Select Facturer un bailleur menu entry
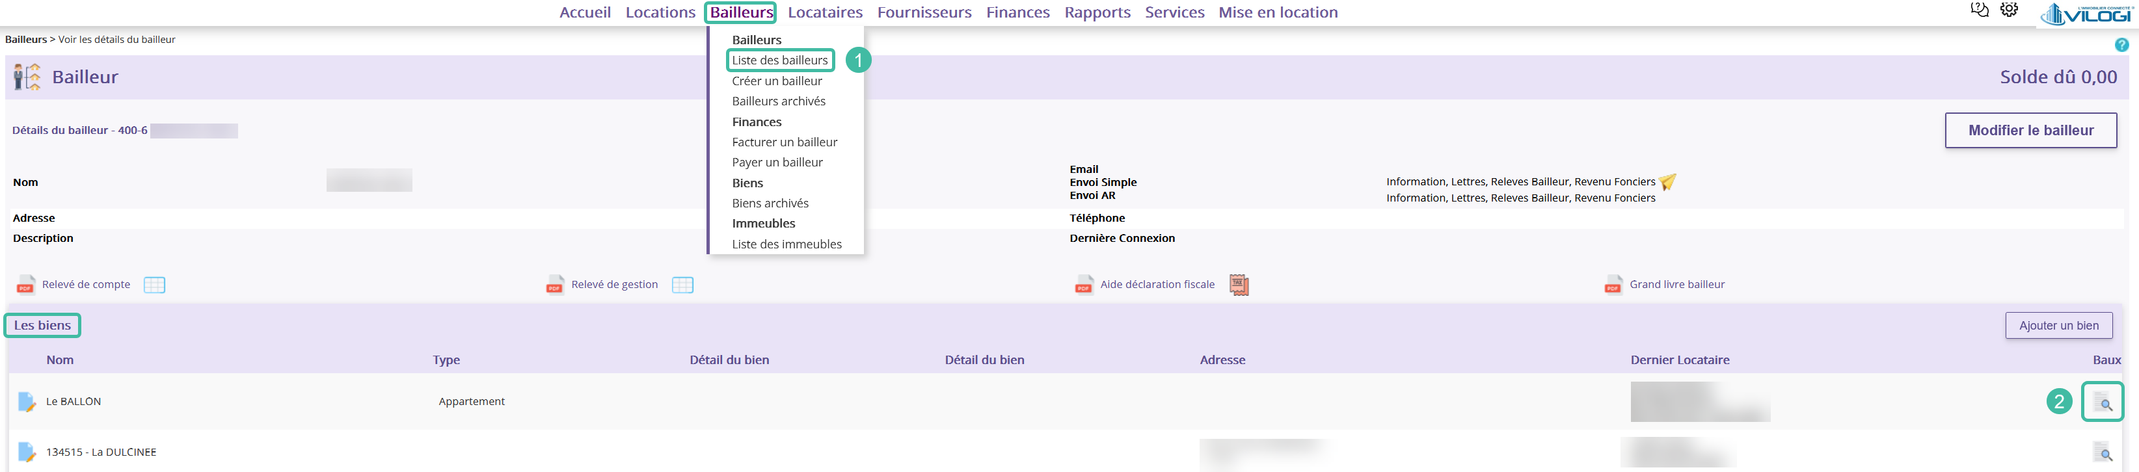Image resolution: width=2139 pixels, height=472 pixels. [x=785, y=142]
